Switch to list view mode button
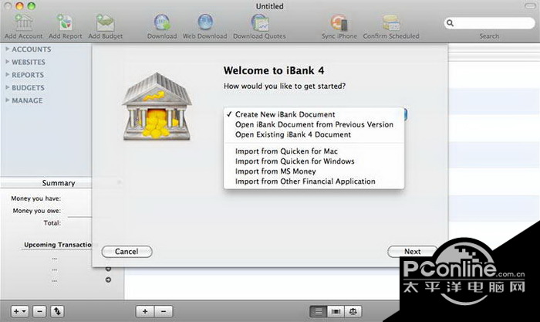This screenshot has height=322, width=540. pyautogui.click(x=319, y=311)
